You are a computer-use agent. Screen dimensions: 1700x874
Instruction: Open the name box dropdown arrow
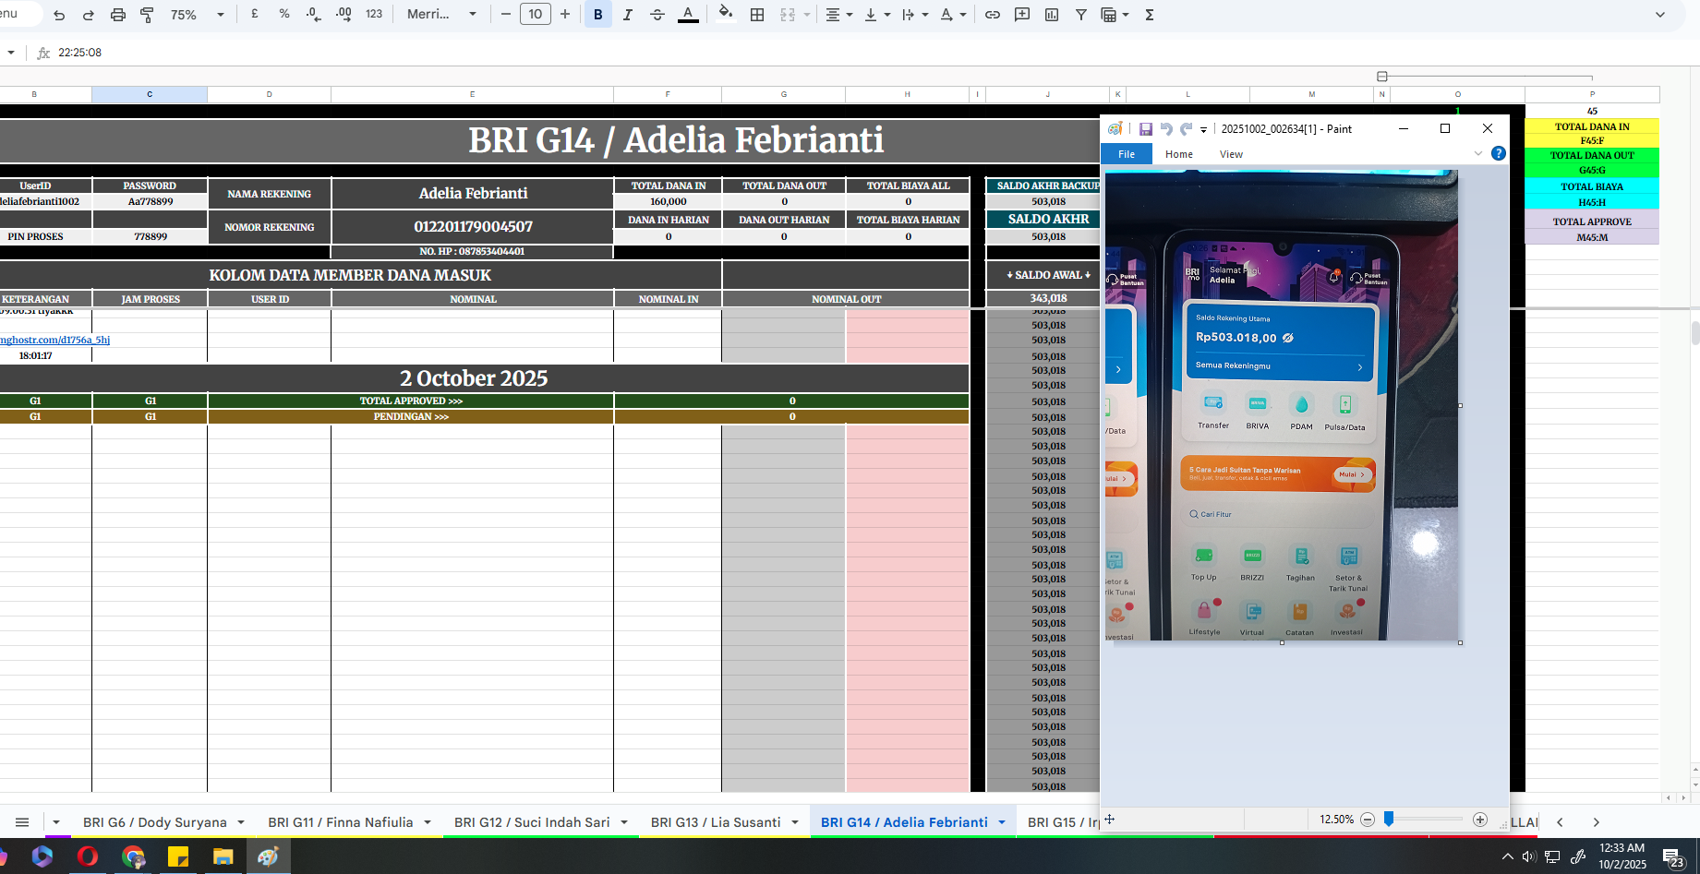(x=11, y=53)
